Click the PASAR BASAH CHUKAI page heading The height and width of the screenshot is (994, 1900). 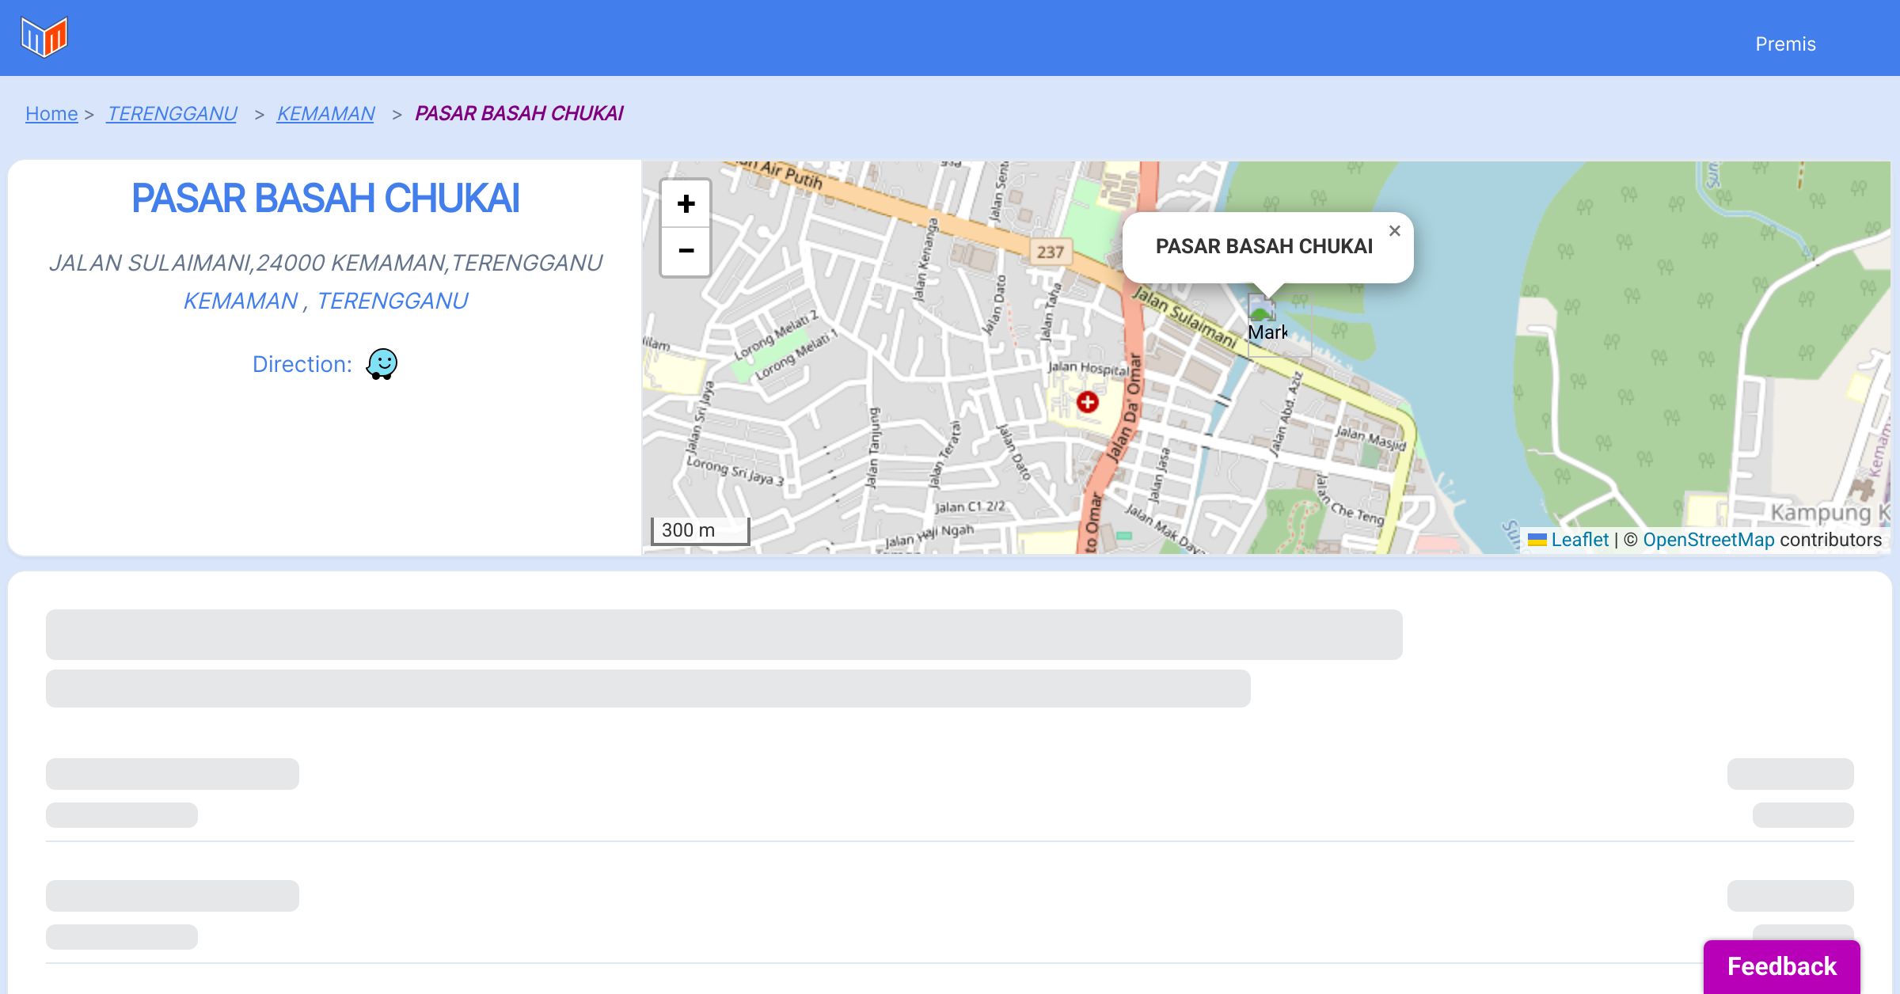click(x=325, y=199)
